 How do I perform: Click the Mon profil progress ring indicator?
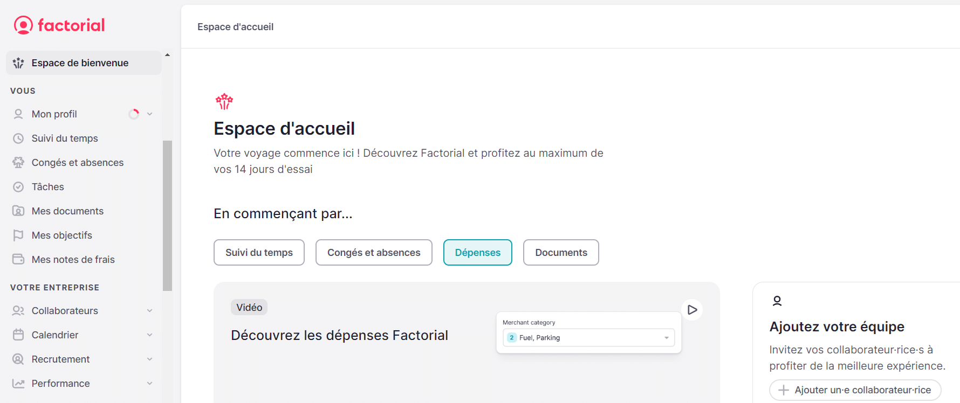click(x=134, y=114)
